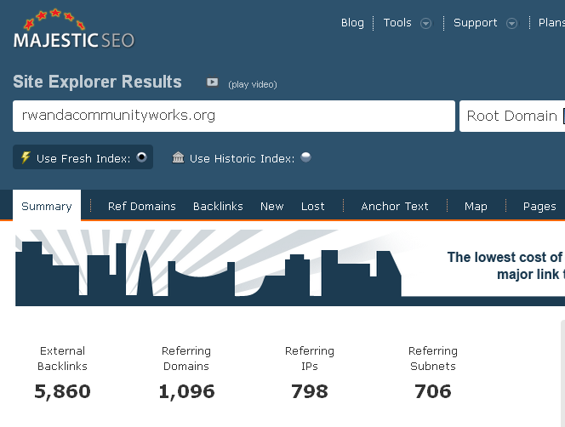Click the domain search input field
Screen dimensions: 565x427
coord(233,117)
